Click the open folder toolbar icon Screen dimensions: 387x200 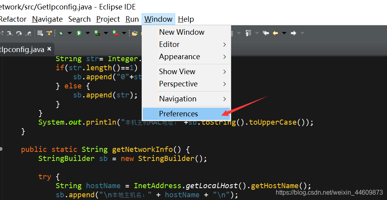(135, 33)
